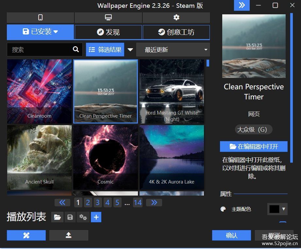This screenshot has width=301, height=249.
Task: Select 4K & 2K Aurora Lake wallpaper
Action: (x=172, y=157)
